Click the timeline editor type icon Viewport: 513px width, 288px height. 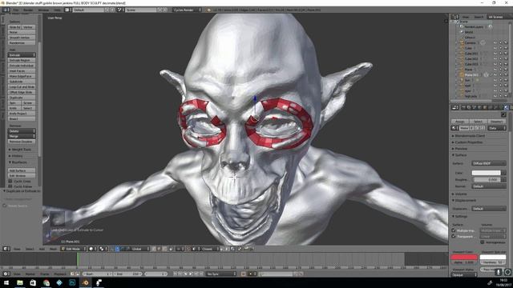point(6,274)
